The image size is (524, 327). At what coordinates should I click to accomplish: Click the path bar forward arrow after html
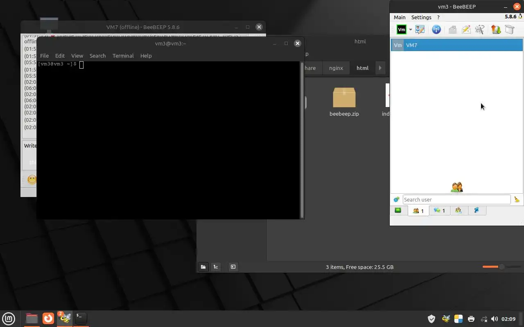point(380,68)
